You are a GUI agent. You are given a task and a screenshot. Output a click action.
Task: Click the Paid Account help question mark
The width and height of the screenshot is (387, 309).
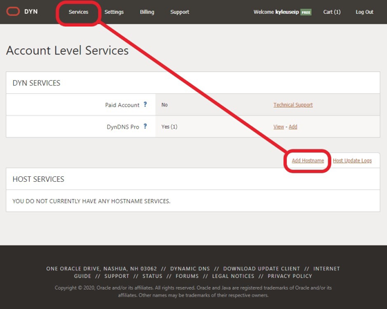pyautogui.click(x=145, y=104)
